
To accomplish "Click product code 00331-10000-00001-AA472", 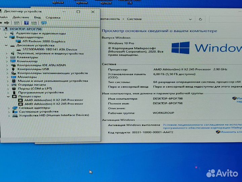I will [x=153, y=132].
